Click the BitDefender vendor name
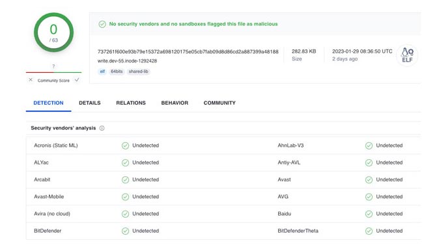Screen dimensions: 443x247 pyautogui.click(x=48, y=231)
